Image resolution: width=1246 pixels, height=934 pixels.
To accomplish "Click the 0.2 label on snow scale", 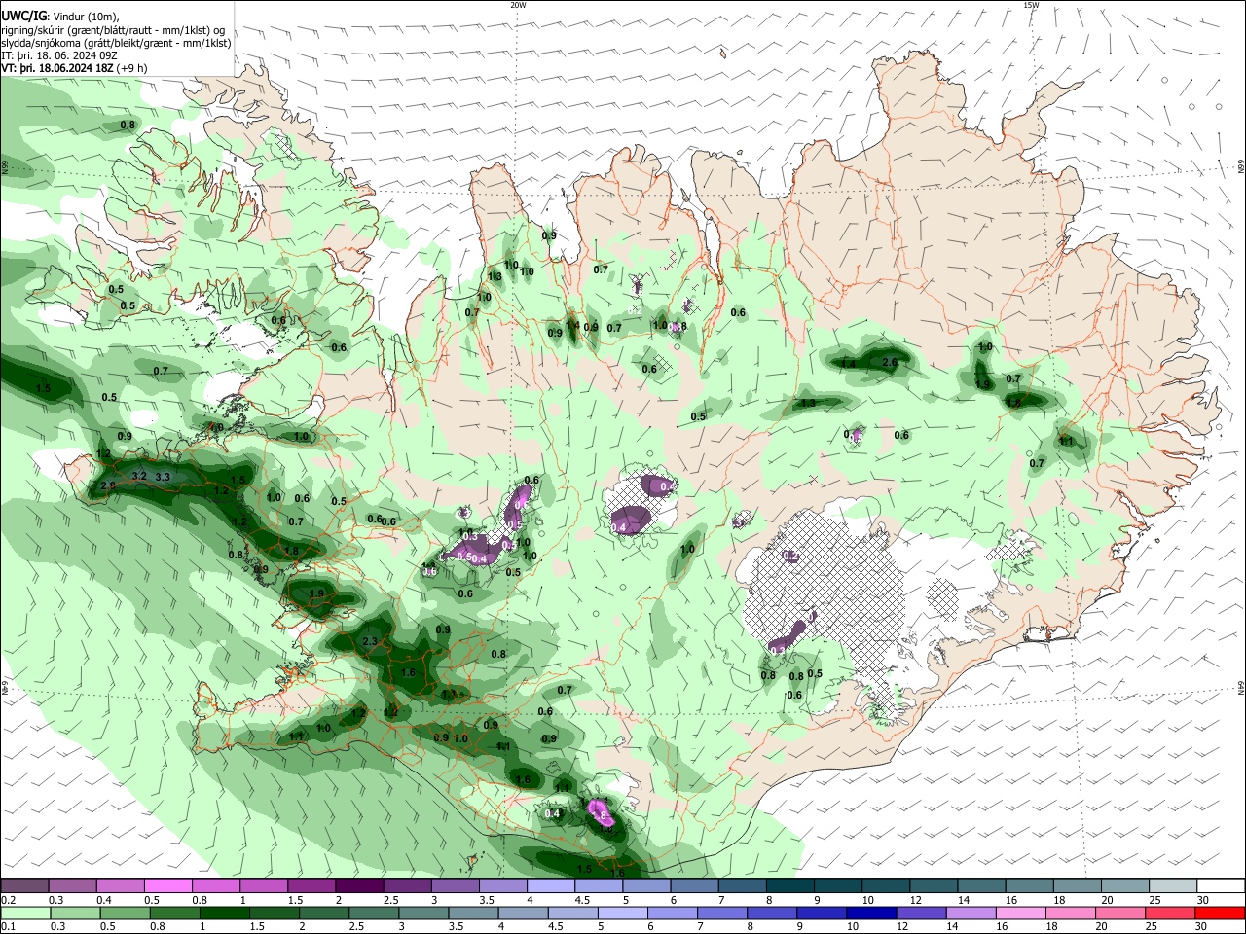I will coord(8,900).
